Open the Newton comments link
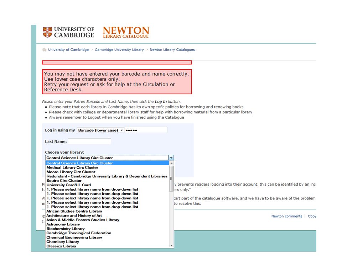 click(x=286, y=216)
